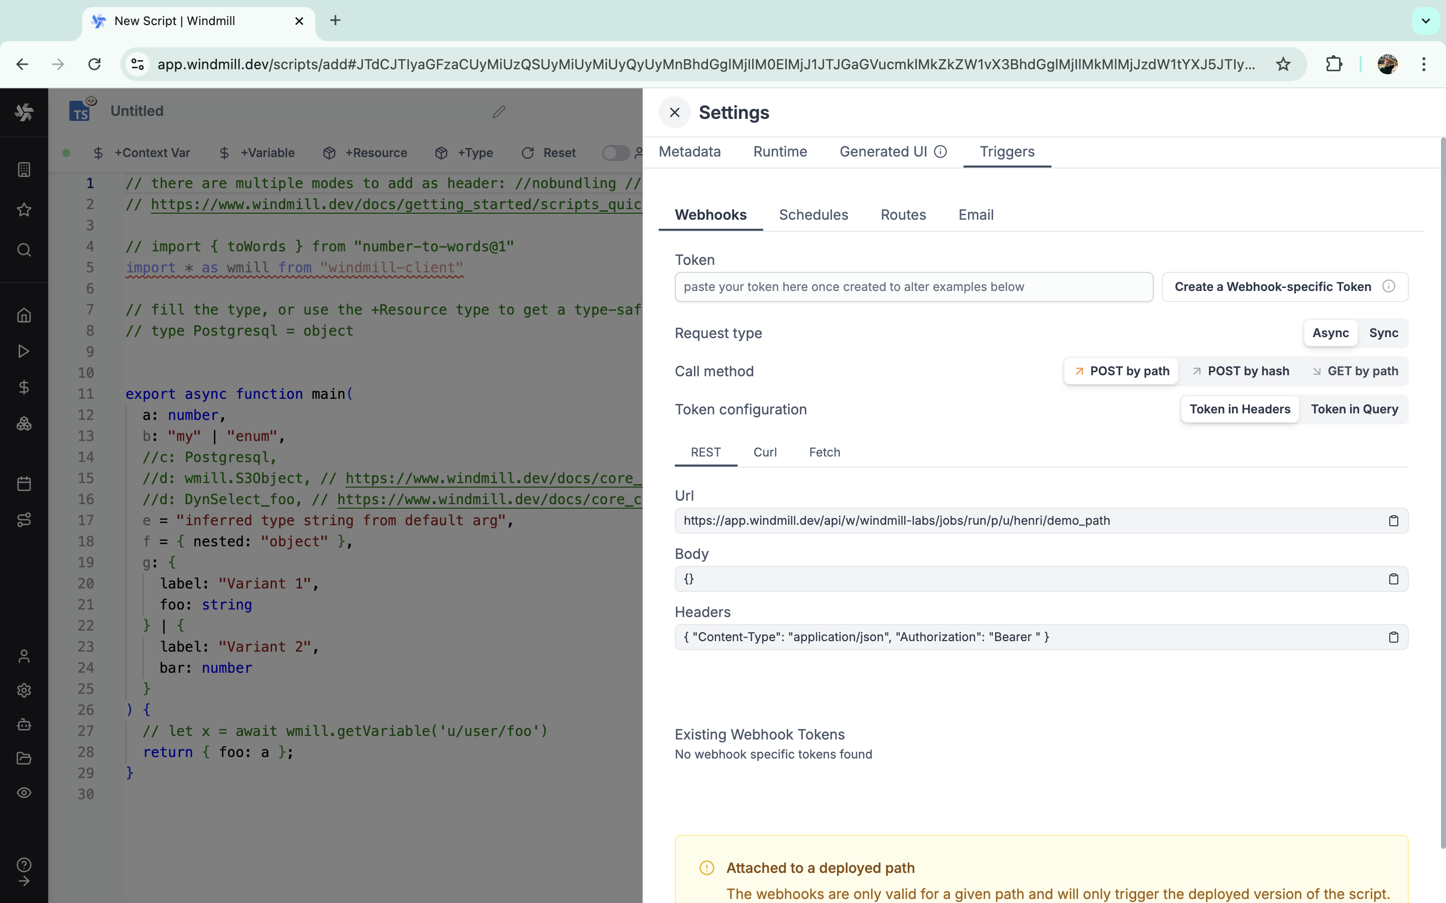Switch to the Schedules trigger tab

(x=813, y=214)
